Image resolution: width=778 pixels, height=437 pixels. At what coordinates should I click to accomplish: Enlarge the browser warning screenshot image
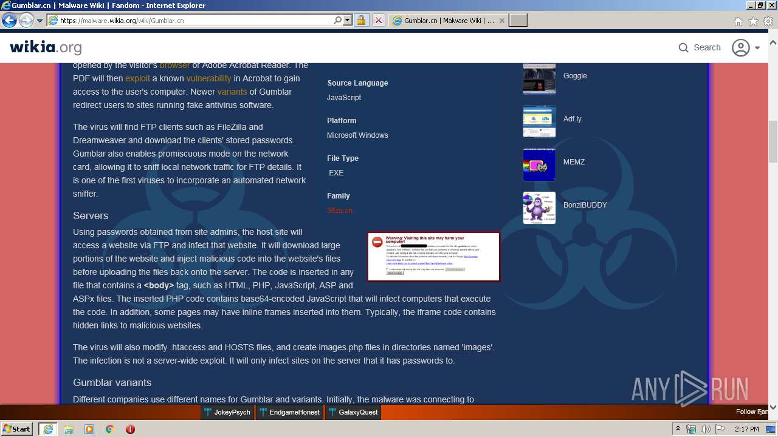click(433, 256)
